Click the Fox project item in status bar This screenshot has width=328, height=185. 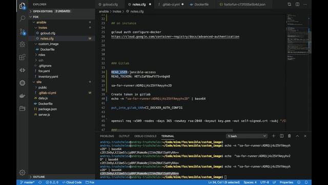click(90, 182)
